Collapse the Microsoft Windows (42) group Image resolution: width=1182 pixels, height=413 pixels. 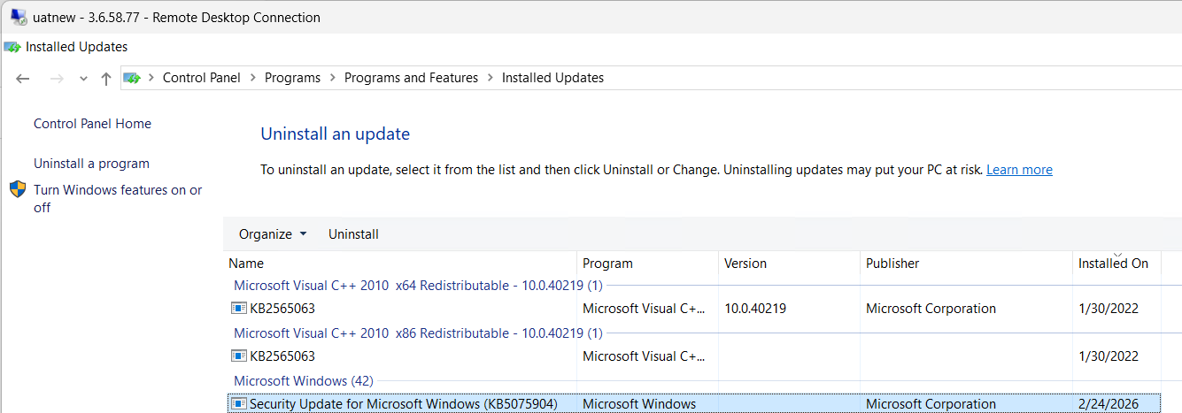click(303, 381)
